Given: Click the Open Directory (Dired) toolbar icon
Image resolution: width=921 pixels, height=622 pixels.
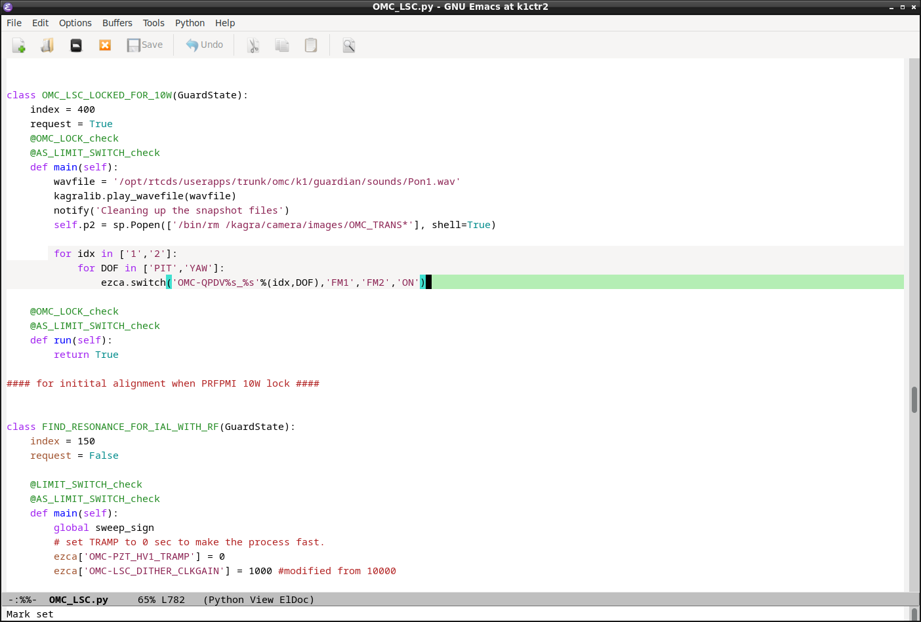Looking at the screenshot, I should click(x=76, y=45).
